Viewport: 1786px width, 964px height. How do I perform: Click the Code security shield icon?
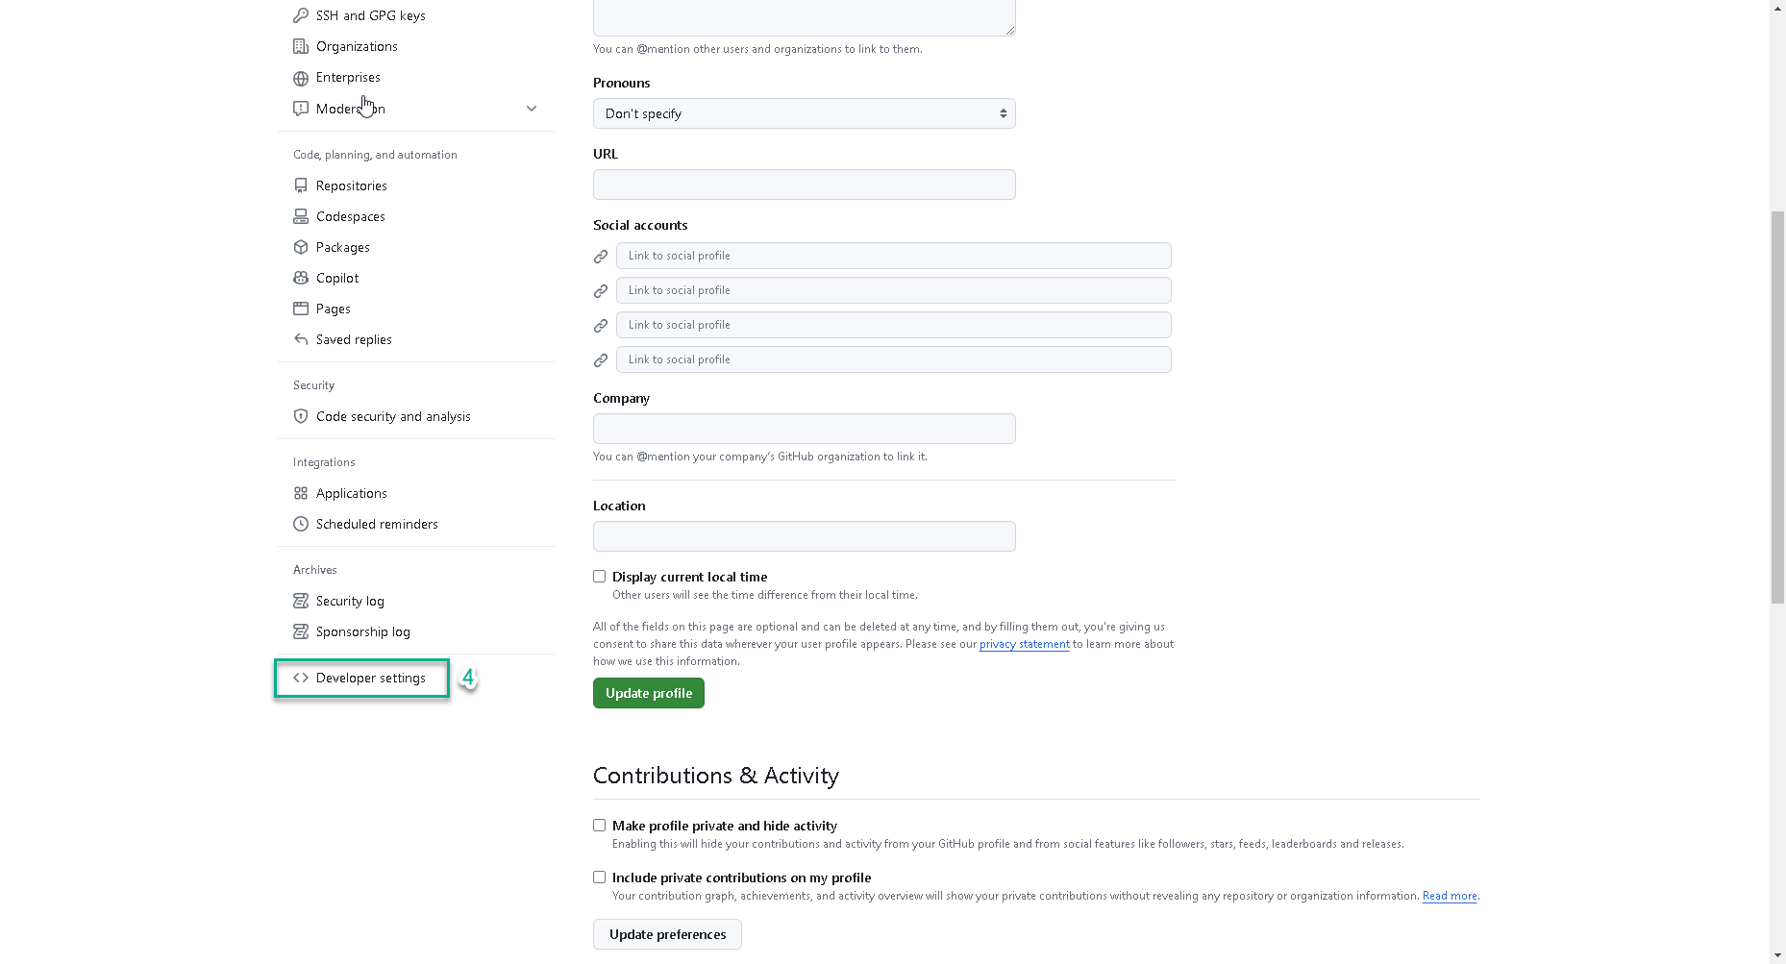pyautogui.click(x=301, y=416)
